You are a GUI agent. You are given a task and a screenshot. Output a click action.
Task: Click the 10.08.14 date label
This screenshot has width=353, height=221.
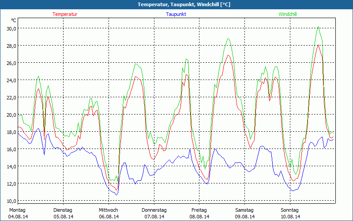point(290,217)
